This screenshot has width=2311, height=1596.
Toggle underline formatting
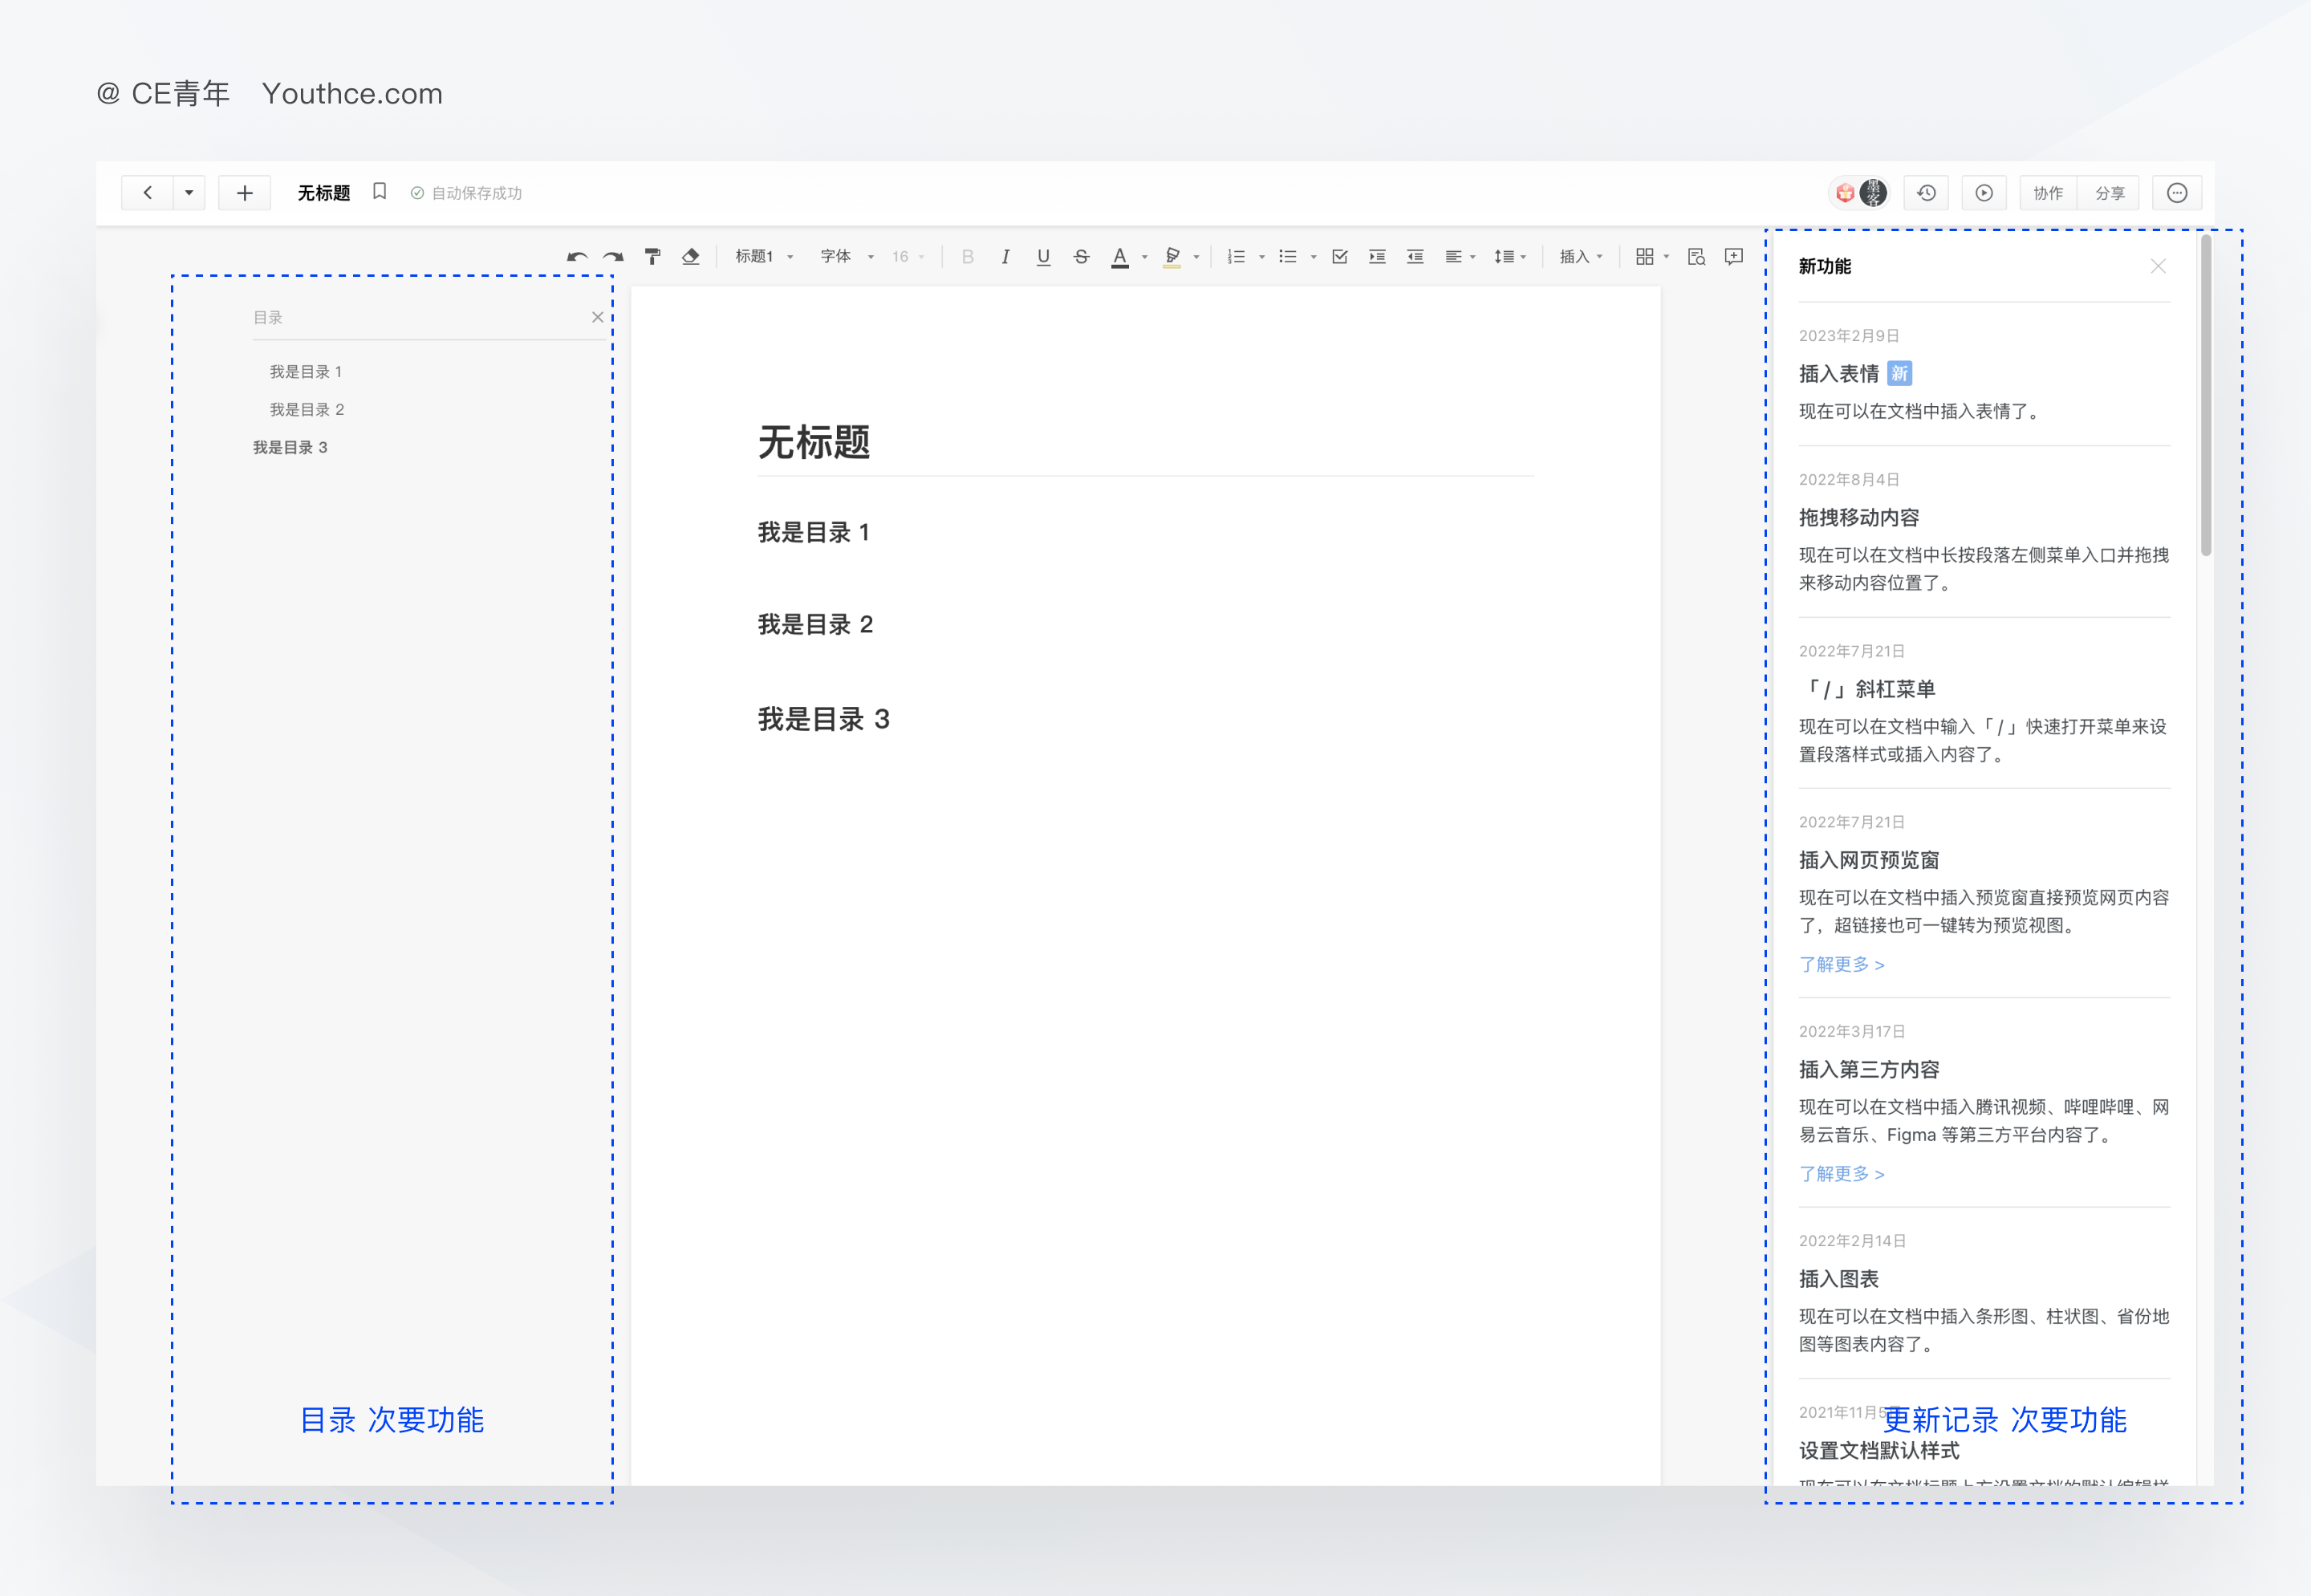(x=1043, y=257)
